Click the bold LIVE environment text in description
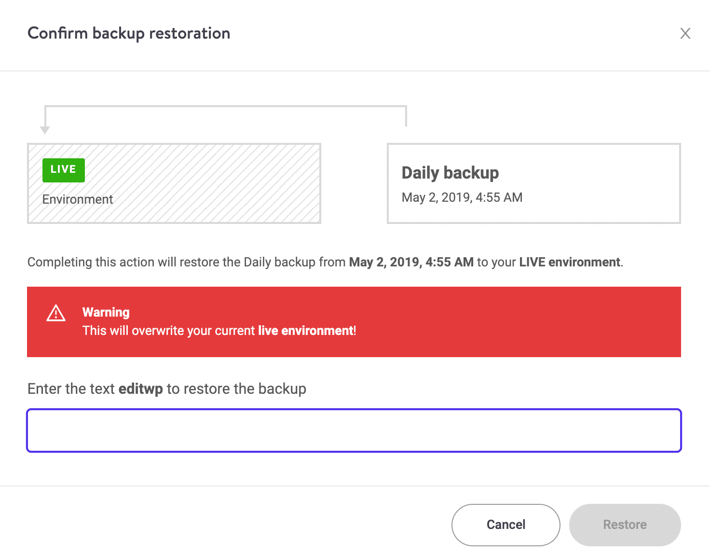The width and height of the screenshot is (710, 555). tap(569, 262)
